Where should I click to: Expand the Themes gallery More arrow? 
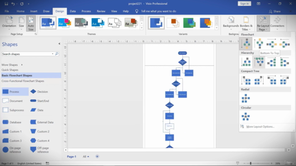(x=142, y=28)
